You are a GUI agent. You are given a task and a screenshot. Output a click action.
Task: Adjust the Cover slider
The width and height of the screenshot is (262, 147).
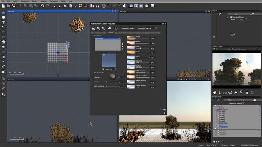(142, 48)
